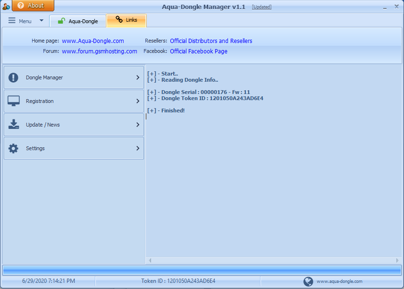Click the log scroll left arrow
This screenshot has height=289, width=404.
click(150, 260)
